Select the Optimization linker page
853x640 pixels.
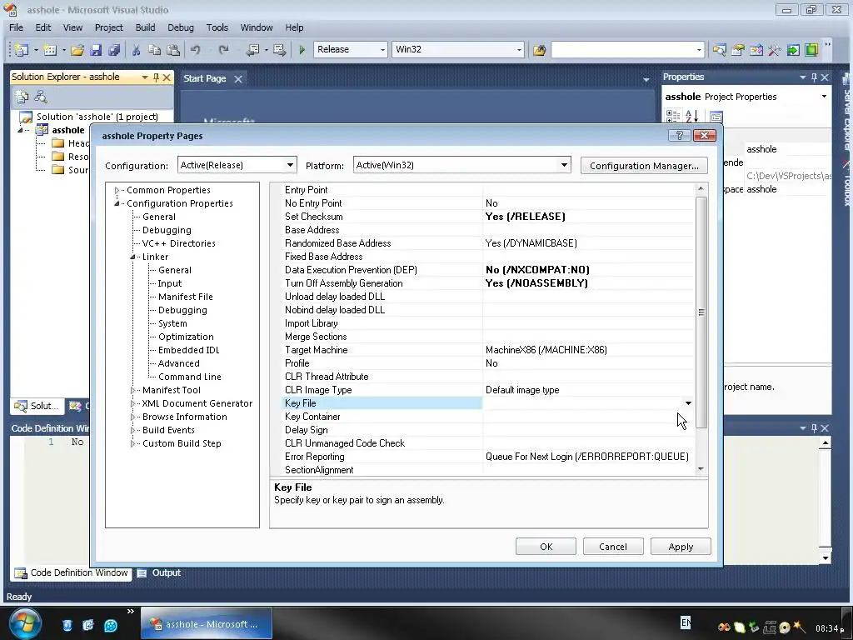(186, 337)
